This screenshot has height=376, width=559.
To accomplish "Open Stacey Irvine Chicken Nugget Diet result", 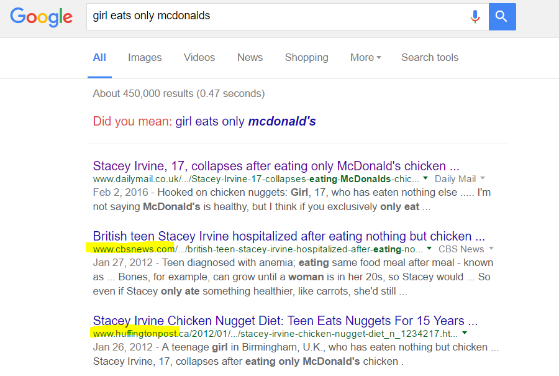I will pyautogui.click(x=285, y=321).
